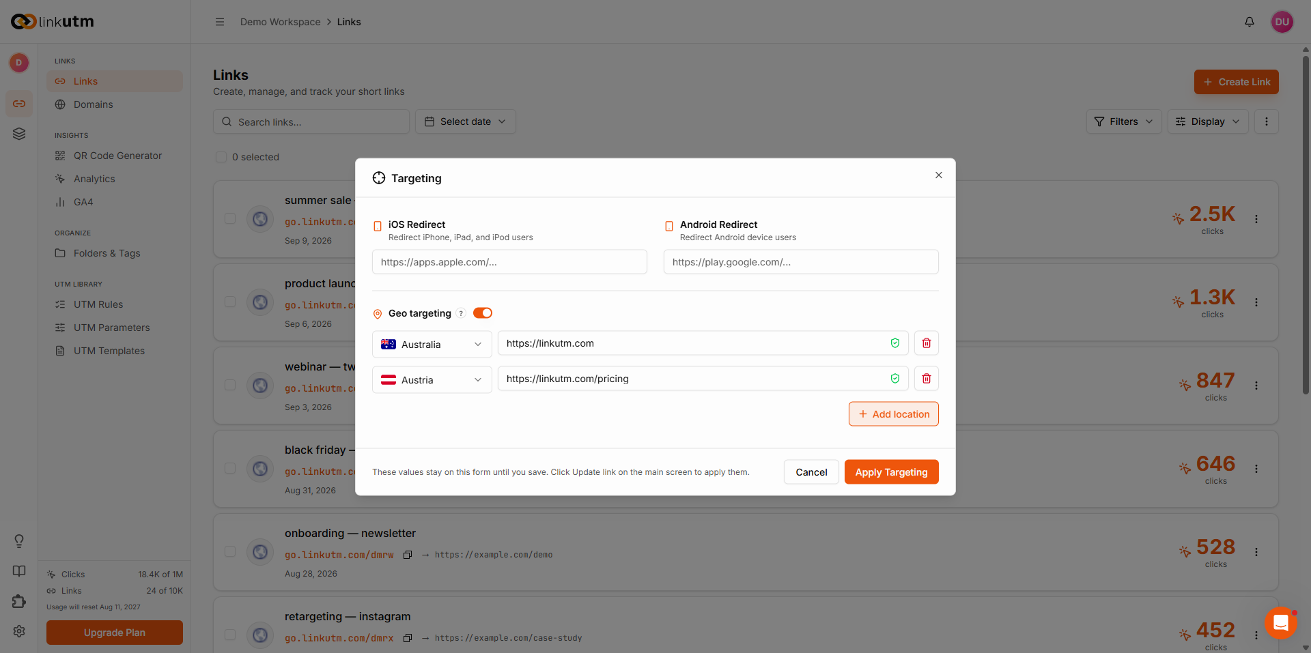This screenshot has width=1311, height=653.
Task: Check the product launch link checkbox
Action: tap(230, 302)
